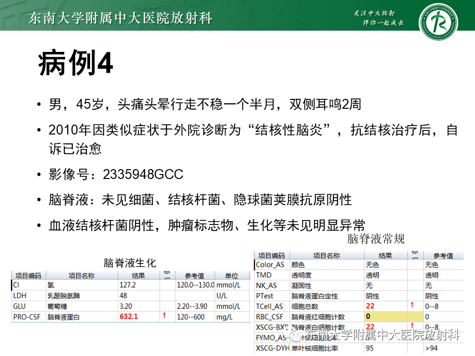Screen dimensions: 475x356
Task: Select the TCell_AS row code
Action: click(x=269, y=307)
